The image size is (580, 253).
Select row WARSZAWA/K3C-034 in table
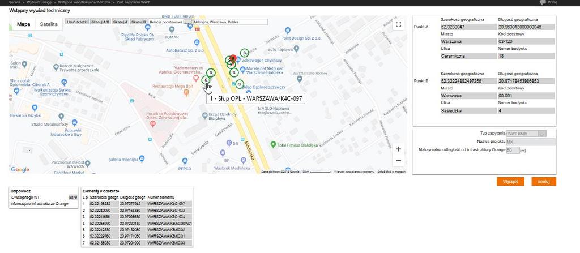(x=137, y=217)
